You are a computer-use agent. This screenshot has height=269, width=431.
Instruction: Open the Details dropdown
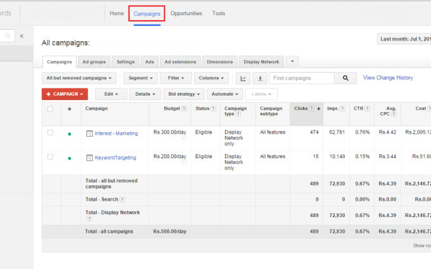click(x=145, y=94)
